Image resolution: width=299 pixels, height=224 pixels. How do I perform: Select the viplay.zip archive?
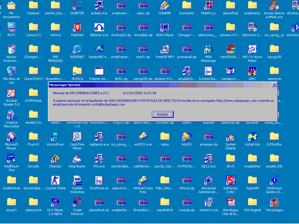(x=143, y=5)
